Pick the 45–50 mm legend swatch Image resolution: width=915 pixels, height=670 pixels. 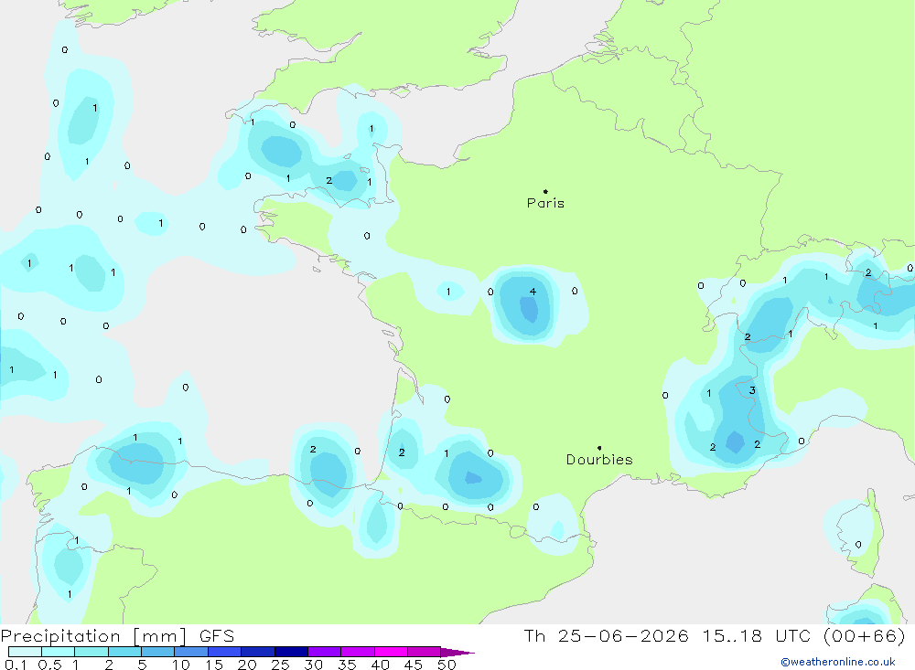tap(425, 652)
